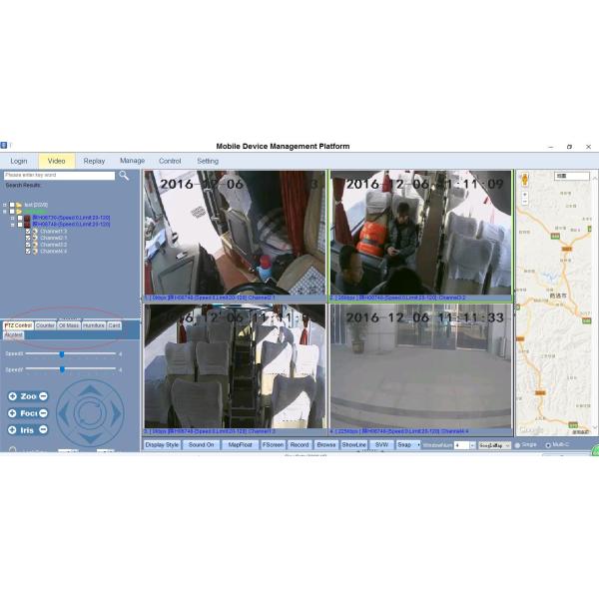The image size is (599, 599).
Task: Click the Focus plus icon
Action: [x=12, y=413]
